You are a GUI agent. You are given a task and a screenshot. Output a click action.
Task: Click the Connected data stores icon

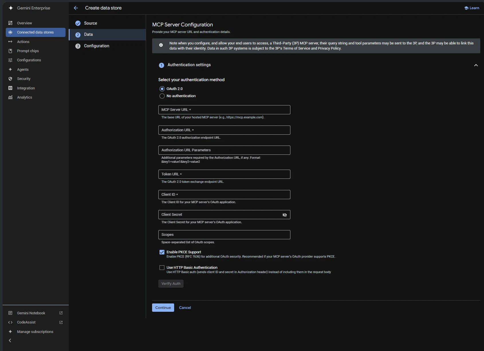[10, 32]
